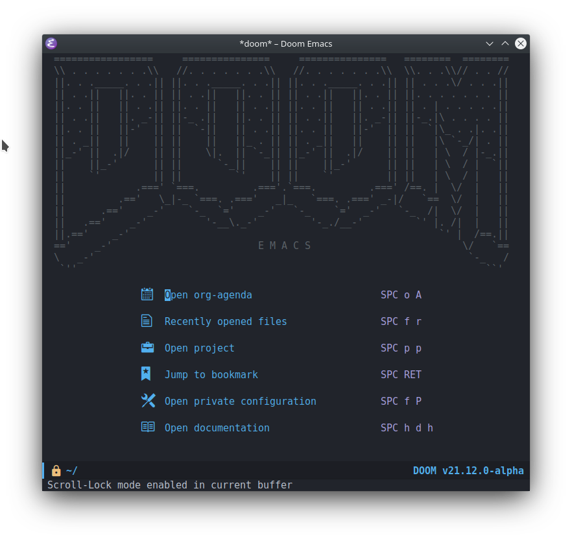Click the yellow padlock icon in the modeline
The image size is (572, 541).
(56, 470)
